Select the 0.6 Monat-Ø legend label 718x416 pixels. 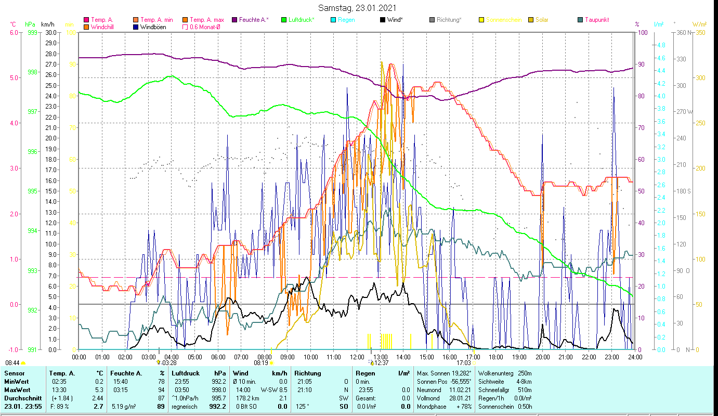click(205, 27)
